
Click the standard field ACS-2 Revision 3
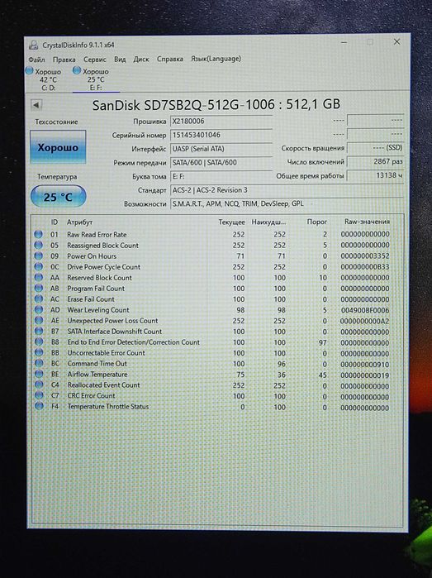click(287, 190)
